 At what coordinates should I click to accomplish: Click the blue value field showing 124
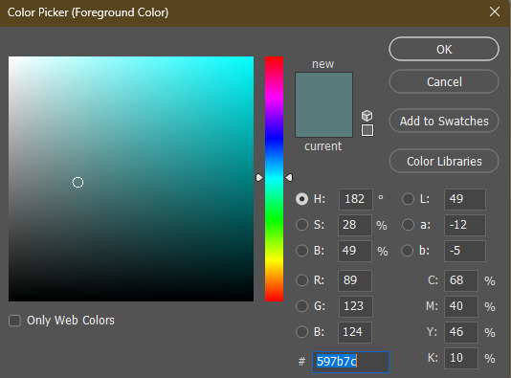coord(355,332)
